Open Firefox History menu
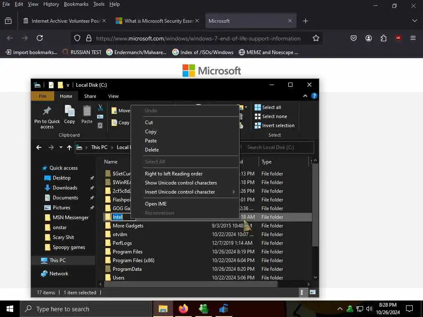The height and width of the screenshot is (317, 423). 51,4
